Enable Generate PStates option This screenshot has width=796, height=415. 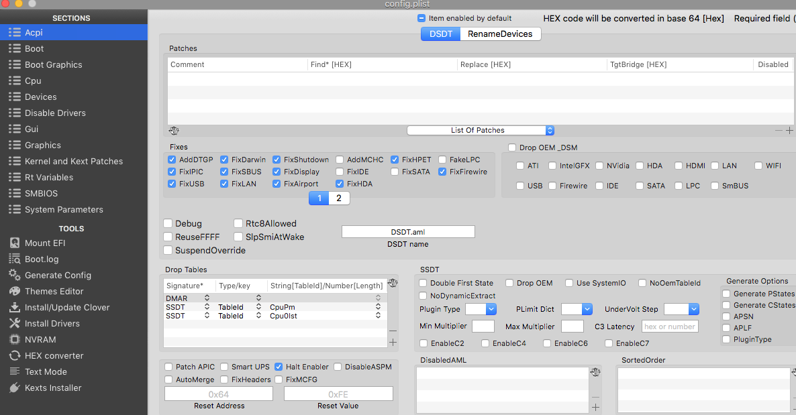click(726, 294)
